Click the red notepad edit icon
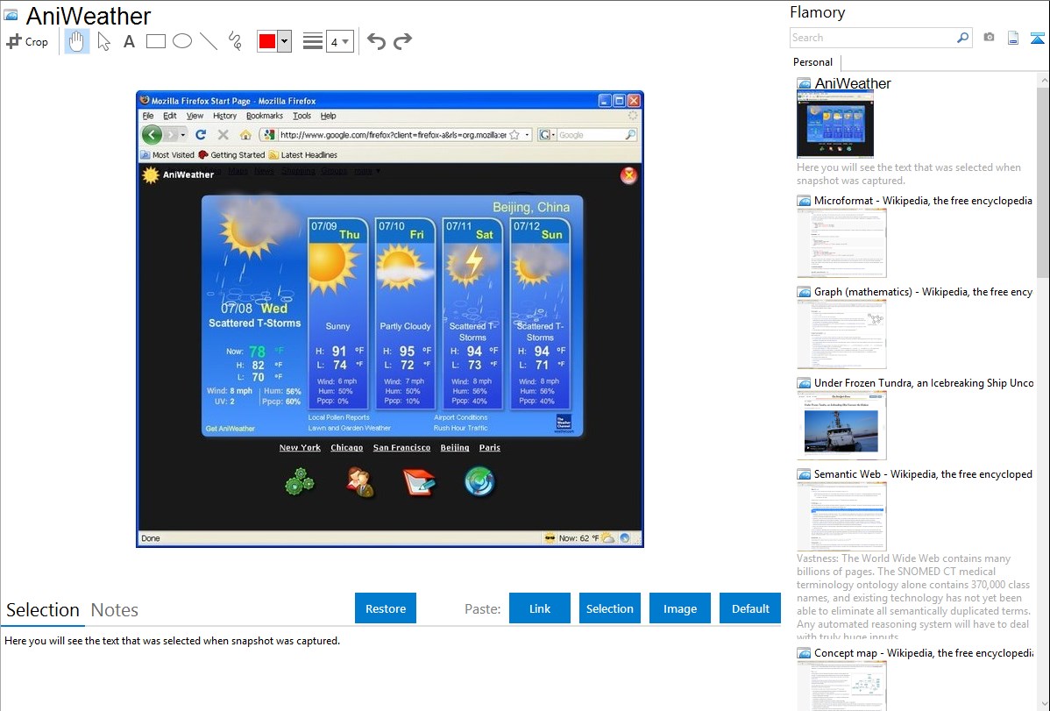 [x=419, y=482]
